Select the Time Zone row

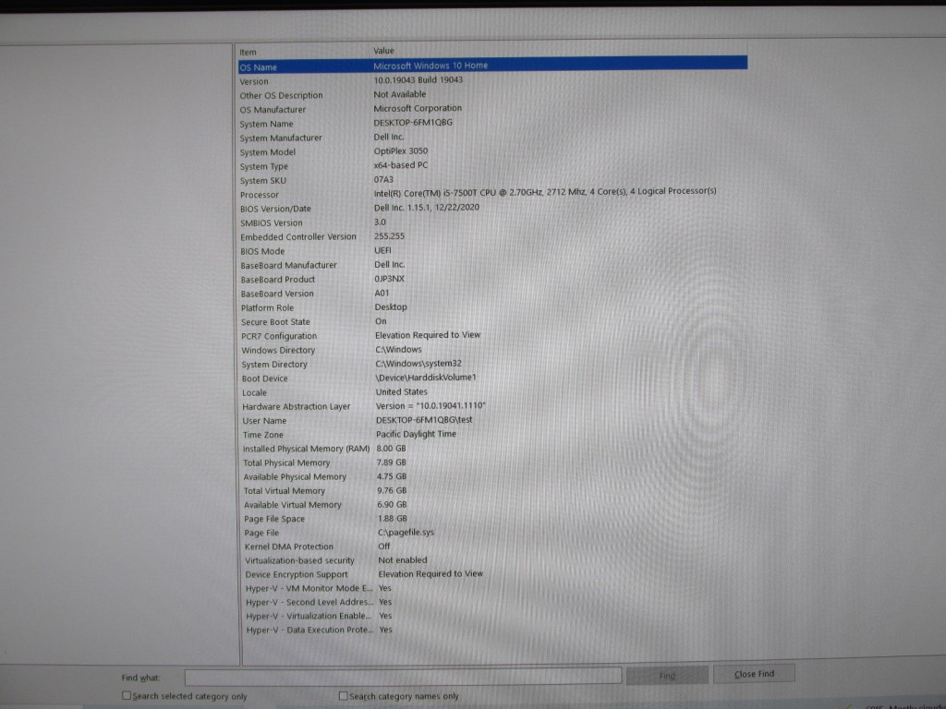click(x=492, y=435)
